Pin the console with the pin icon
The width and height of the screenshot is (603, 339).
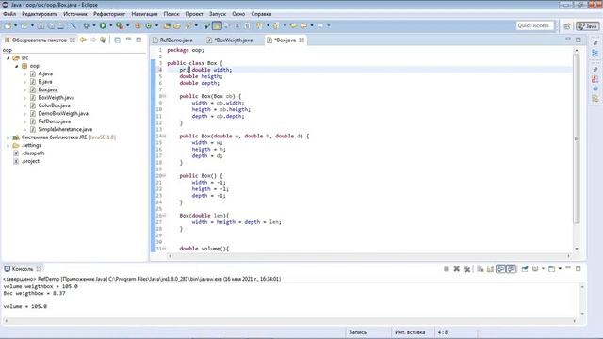525,269
